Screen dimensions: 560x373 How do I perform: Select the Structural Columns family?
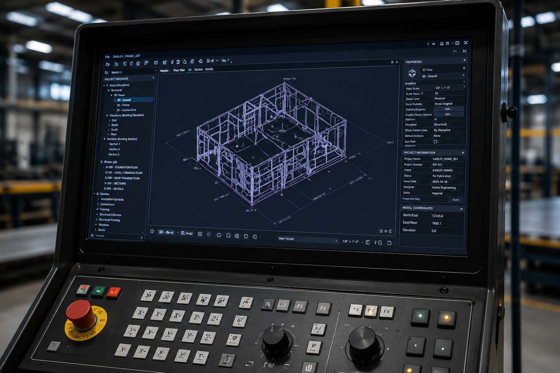coord(110,215)
